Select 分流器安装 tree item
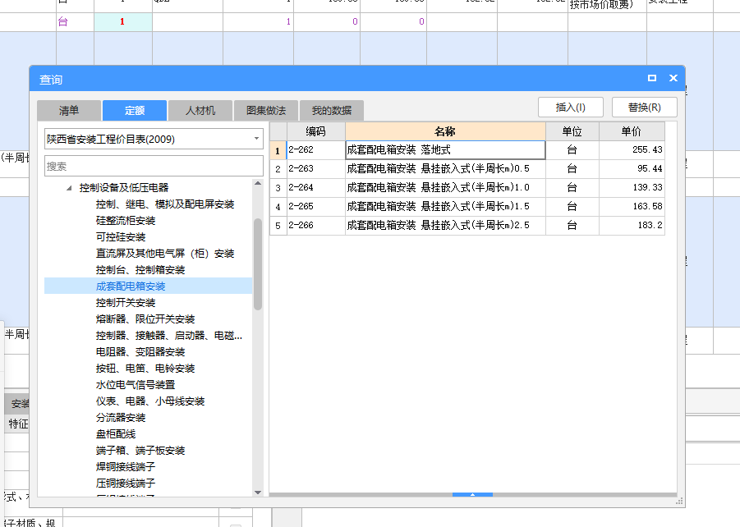Viewport: 740px width, 527px height. coord(121,418)
